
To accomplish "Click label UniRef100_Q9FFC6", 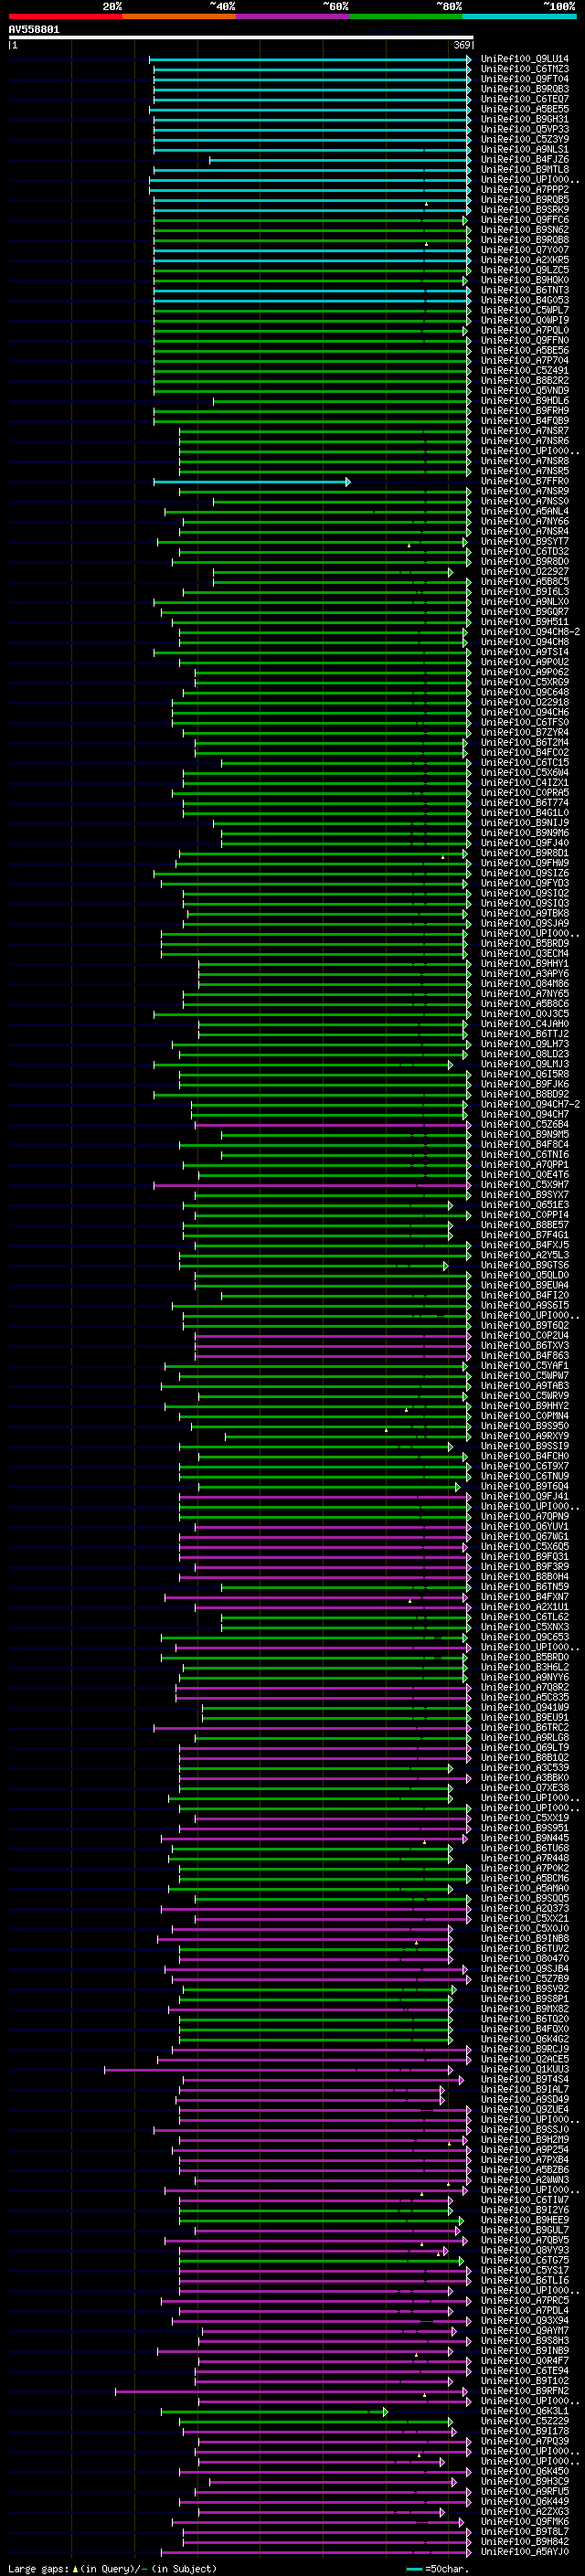I will pyautogui.click(x=525, y=220).
